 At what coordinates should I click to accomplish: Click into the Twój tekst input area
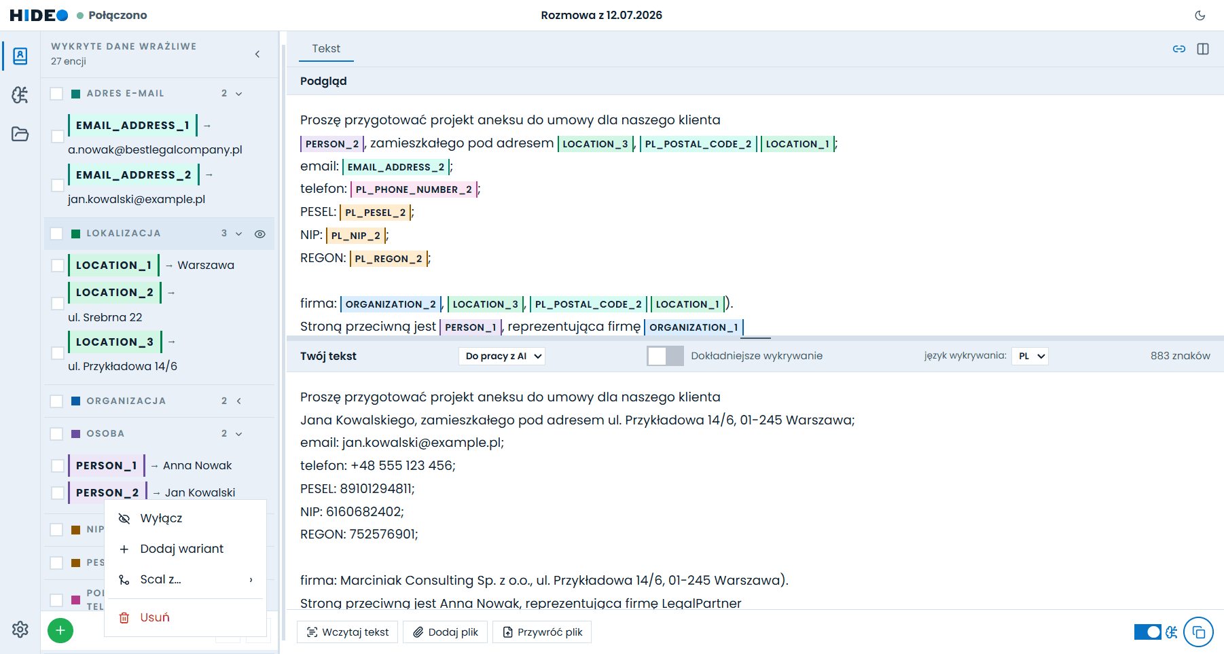(755, 490)
